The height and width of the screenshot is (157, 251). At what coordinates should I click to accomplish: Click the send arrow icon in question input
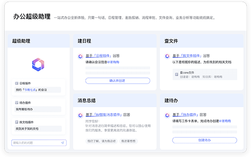tap(62, 143)
